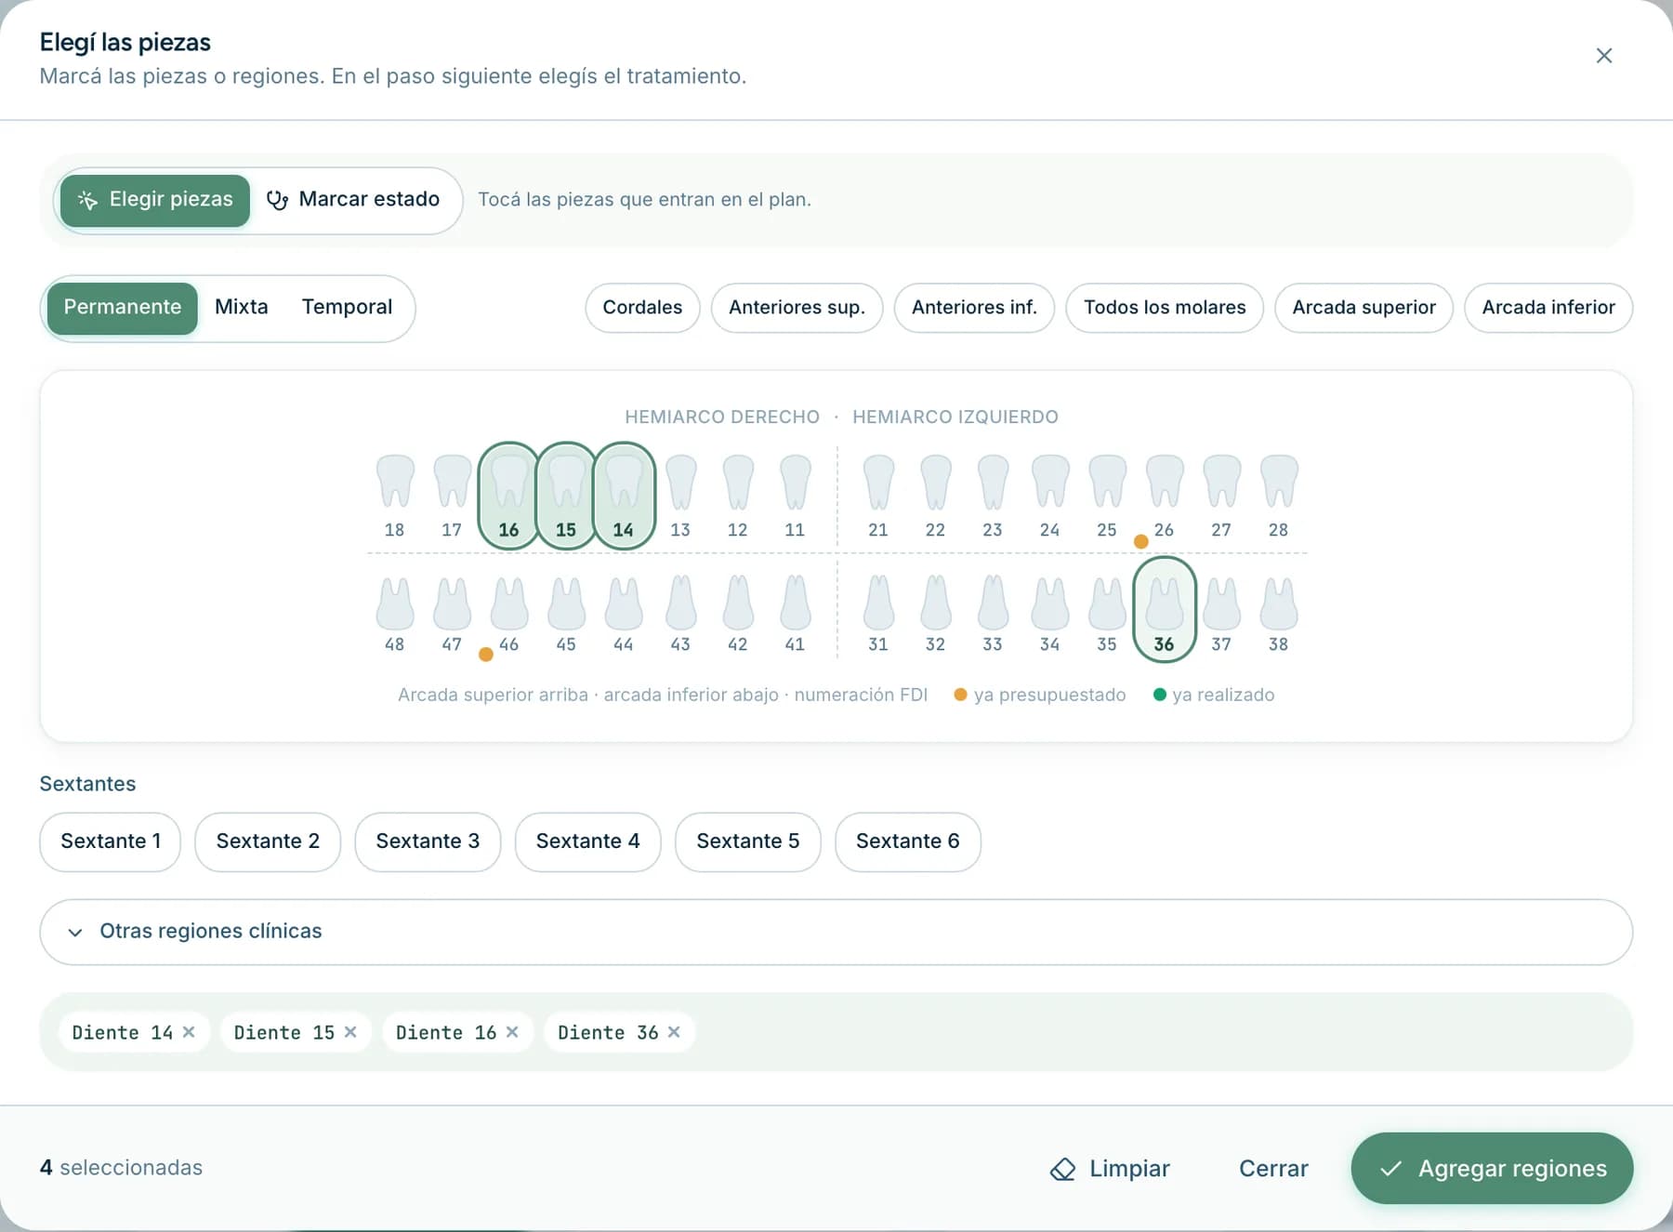1673x1232 pixels.
Task: Choose Sextante 4 region
Action: (588, 841)
